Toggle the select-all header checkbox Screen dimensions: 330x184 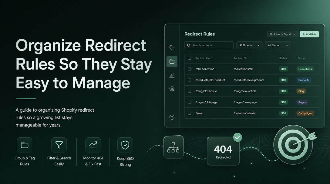[189, 58]
